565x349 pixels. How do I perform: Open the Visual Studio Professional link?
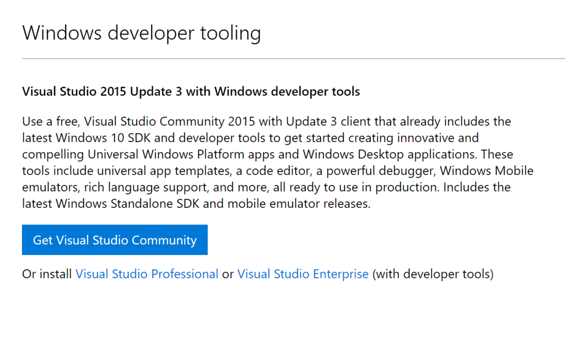click(x=147, y=274)
